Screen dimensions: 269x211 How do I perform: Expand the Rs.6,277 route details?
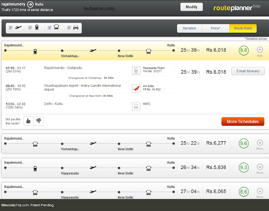pyautogui.click(x=260, y=145)
